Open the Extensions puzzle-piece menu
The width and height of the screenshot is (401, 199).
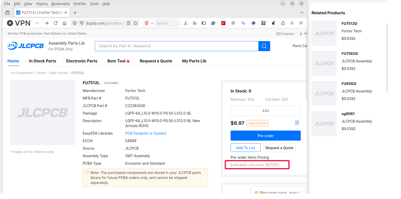pos(283,23)
